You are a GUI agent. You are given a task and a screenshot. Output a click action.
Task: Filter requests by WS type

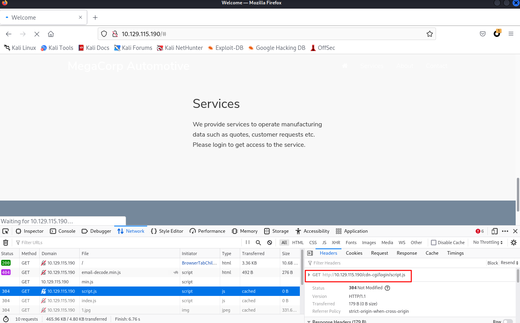coord(402,243)
